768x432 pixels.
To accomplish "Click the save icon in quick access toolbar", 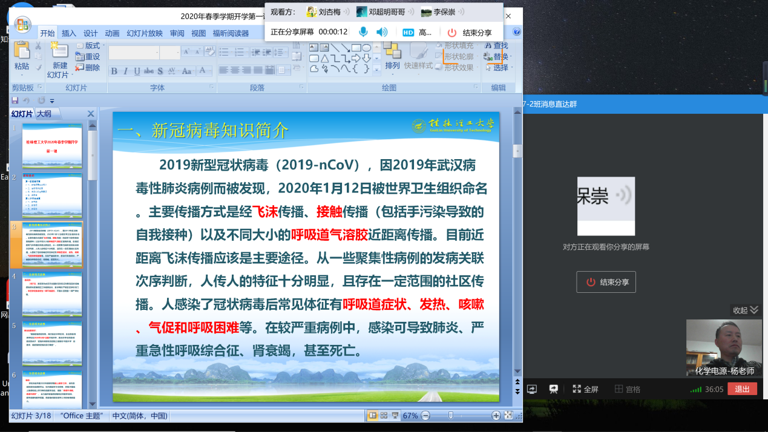I will pyautogui.click(x=15, y=100).
